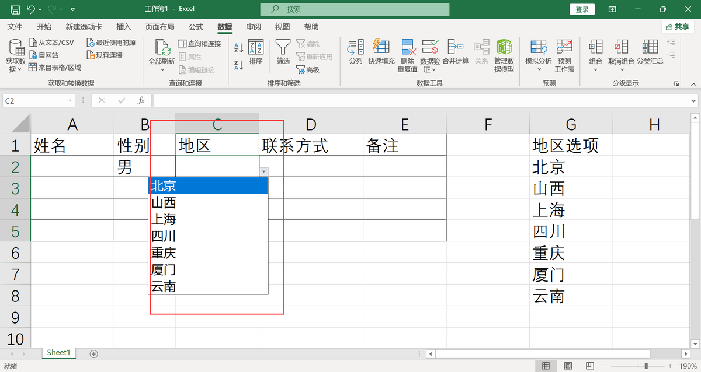The width and height of the screenshot is (701, 372).
Task: Switch to 视图 ribbon tab
Action: [282, 27]
